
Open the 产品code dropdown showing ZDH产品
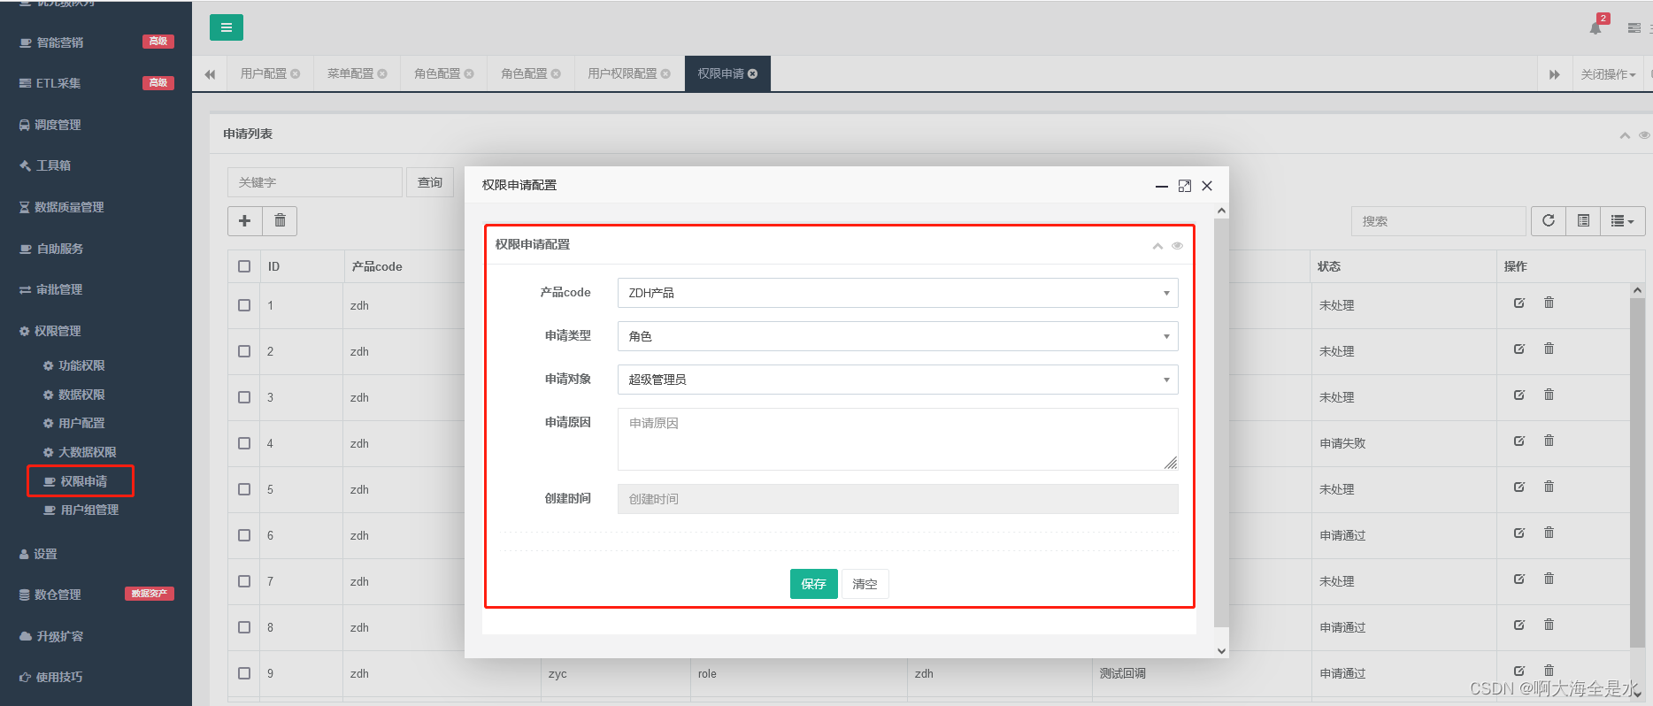[x=897, y=293]
